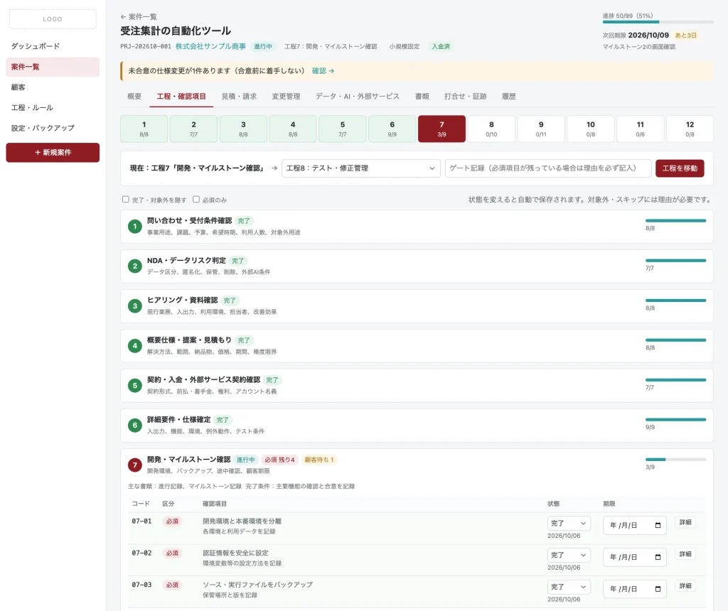Image resolution: width=728 pixels, height=611 pixels.
Task: Open the 株式会社サンプル商事 customer link
Action: click(x=210, y=46)
